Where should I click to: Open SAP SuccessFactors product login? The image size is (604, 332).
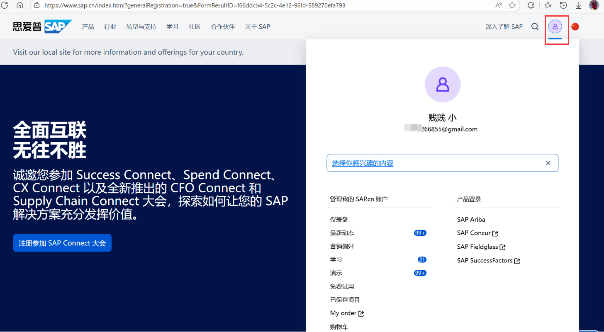pyautogui.click(x=485, y=261)
